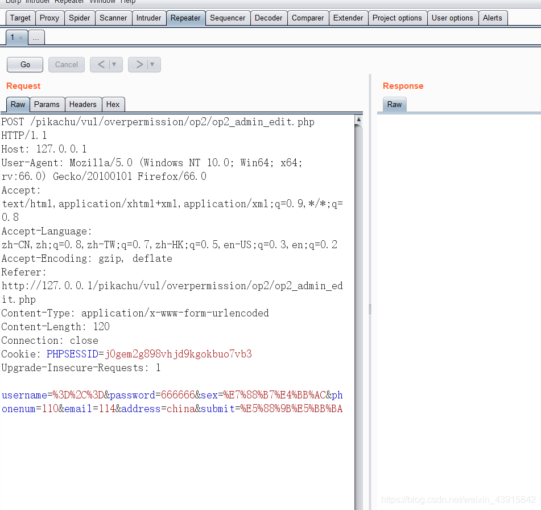Screen dimensions: 541x510
Task: Click the disabled Cancel button
Action: pyautogui.click(x=67, y=64)
